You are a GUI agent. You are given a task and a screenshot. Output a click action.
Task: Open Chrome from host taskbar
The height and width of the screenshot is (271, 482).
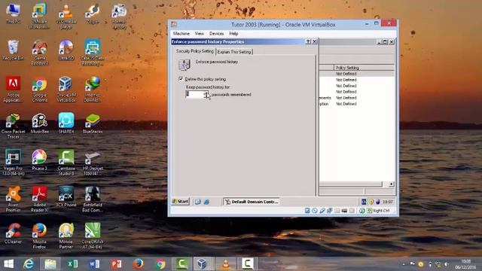[160, 264]
